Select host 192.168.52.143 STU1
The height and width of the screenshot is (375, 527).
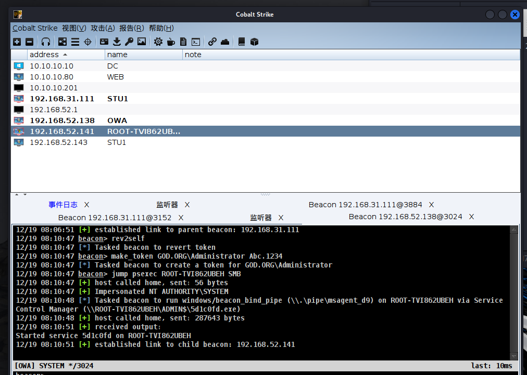pos(266,142)
